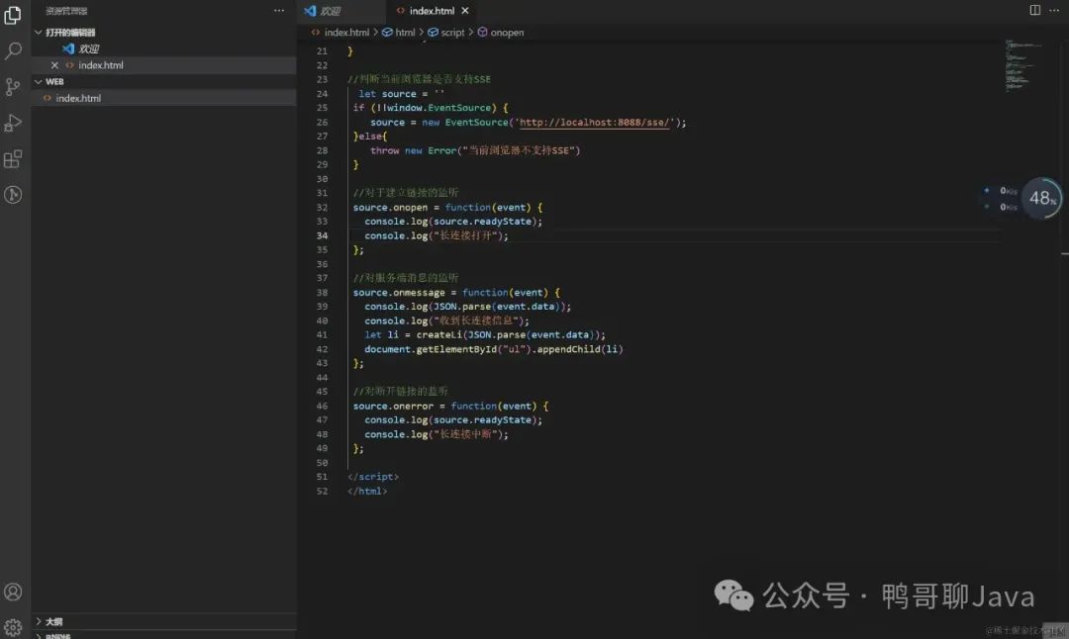This screenshot has width=1069, height=639.
Task: Close index.html in the 打开的编辑器 list
Action: click(x=55, y=65)
